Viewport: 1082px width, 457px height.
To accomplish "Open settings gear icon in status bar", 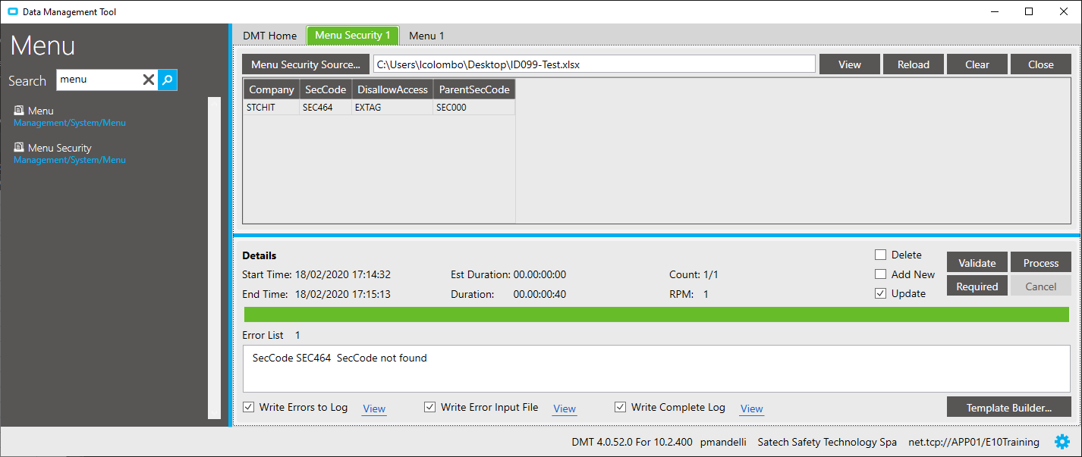I will pyautogui.click(x=1062, y=442).
